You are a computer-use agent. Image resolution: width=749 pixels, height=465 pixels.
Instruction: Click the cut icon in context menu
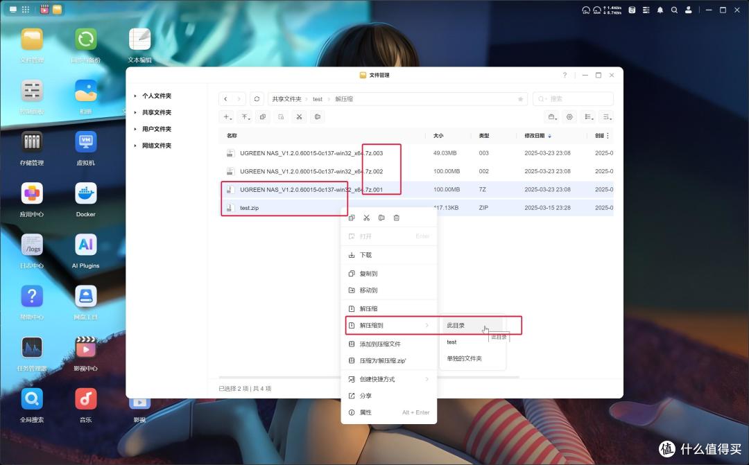pyautogui.click(x=366, y=218)
